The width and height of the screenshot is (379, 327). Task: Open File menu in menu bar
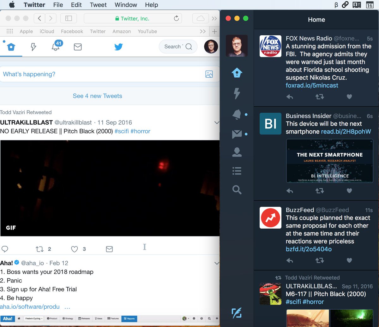click(x=58, y=5)
